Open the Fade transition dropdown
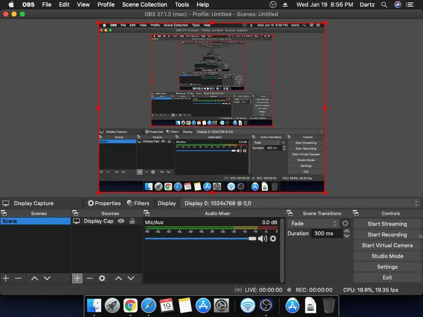The height and width of the screenshot is (317, 423). click(x=313, y=223)
